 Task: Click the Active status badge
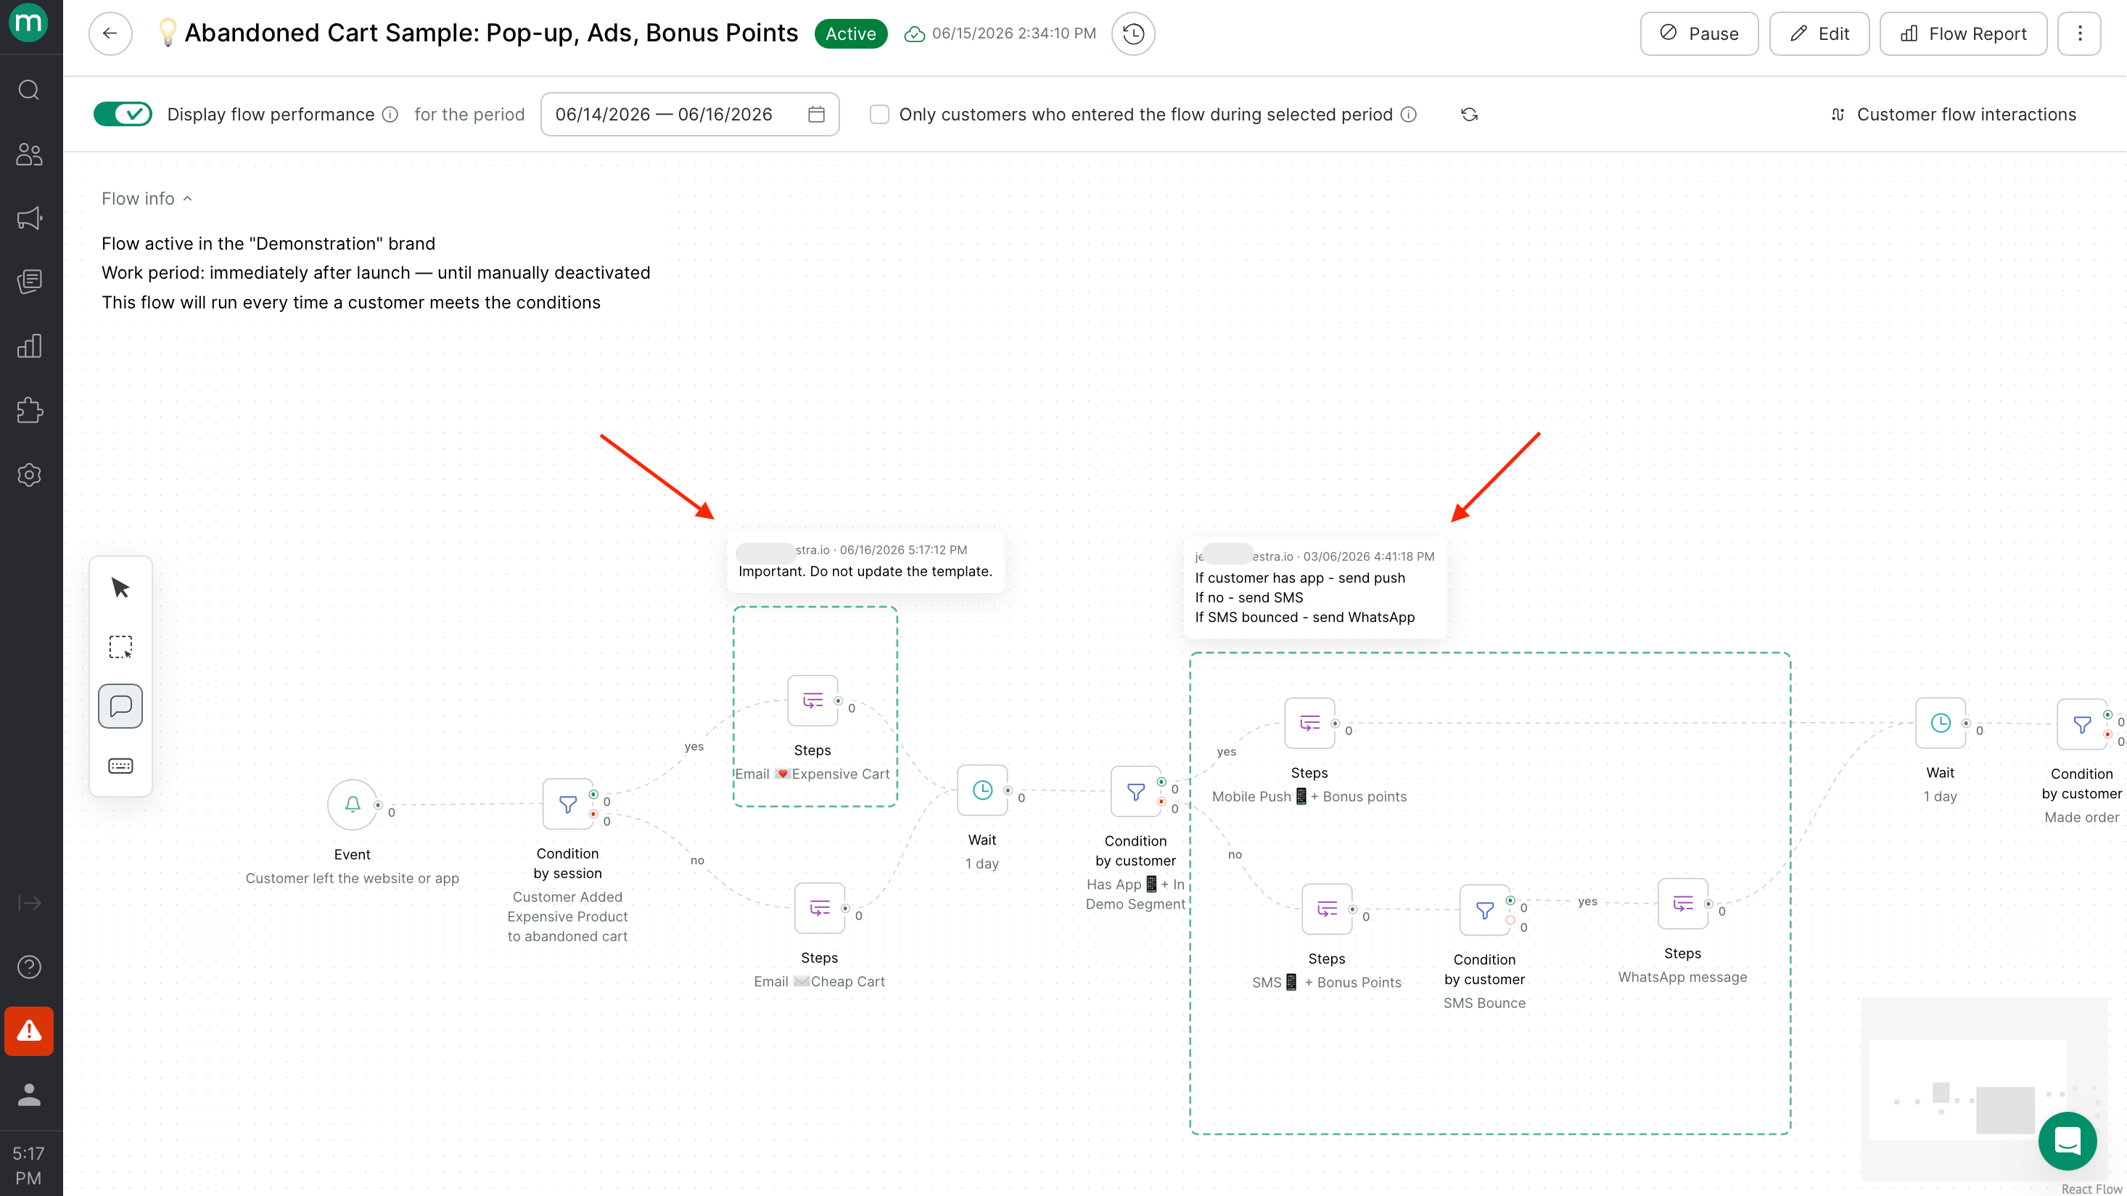coord(850,34)
